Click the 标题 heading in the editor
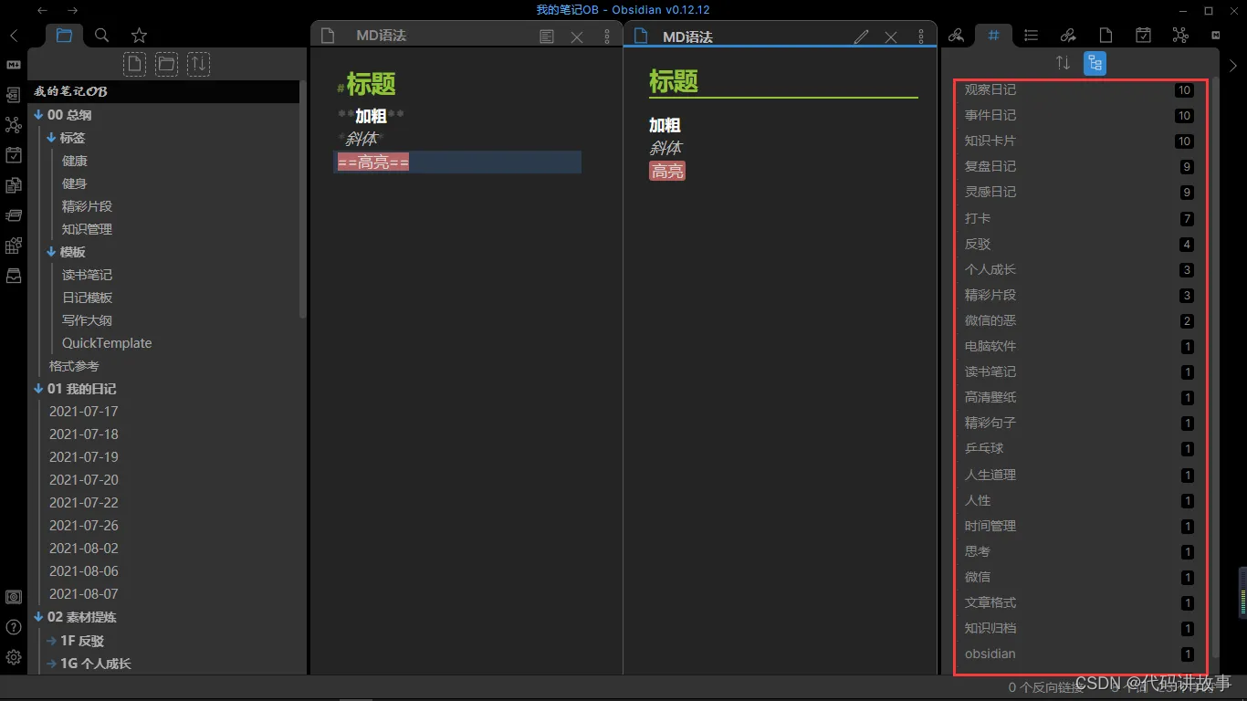 (x=371, y=85)
